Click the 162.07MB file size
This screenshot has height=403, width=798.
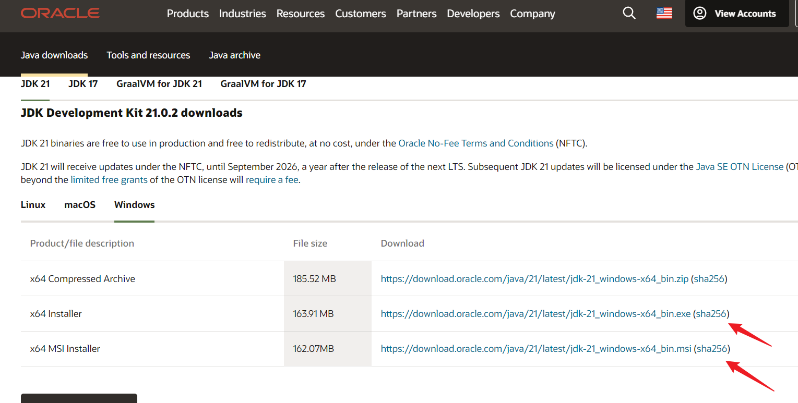pos(313,349)
